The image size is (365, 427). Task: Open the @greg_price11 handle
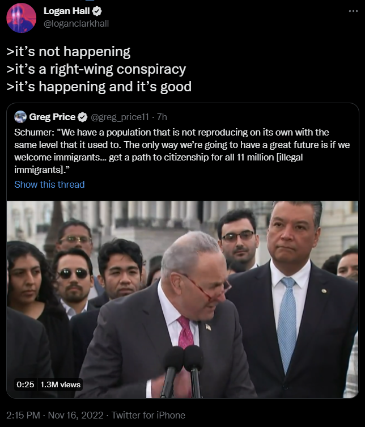click(x=120, y=117)
